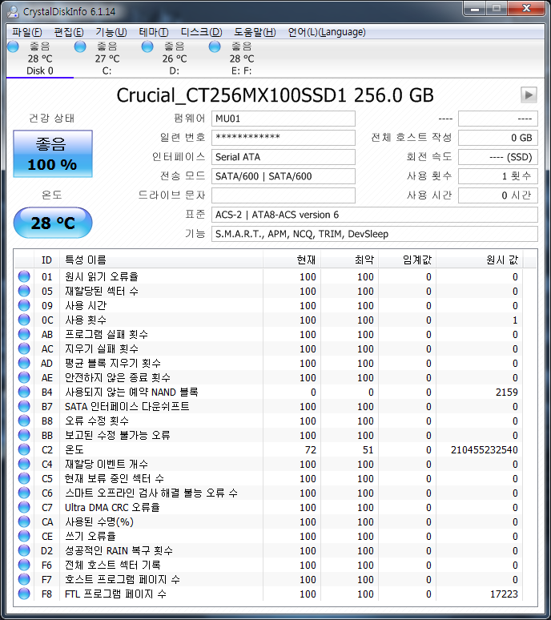This screenshot has width=551, height=620.
Task: Click the empty drive letter field
Action: (x=283, y=195)
